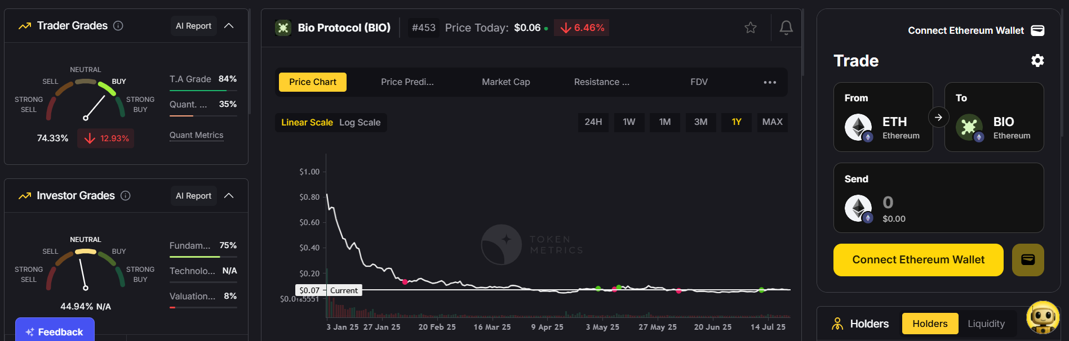Viewport: 1069px width, 341px height.
Task: Open the Quant Metrics link
Action: [x=197, y=135]
